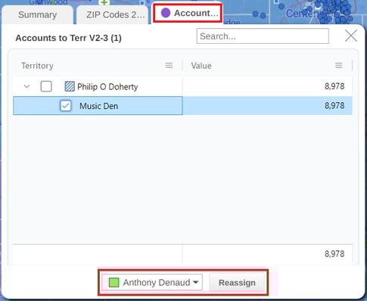
Task: Uncheck the Music Den checkbox
Action: coord(66,106)
